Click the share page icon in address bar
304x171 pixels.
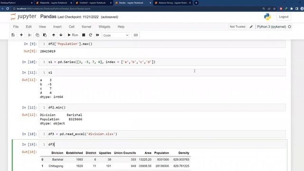click(x=269, y=9)
